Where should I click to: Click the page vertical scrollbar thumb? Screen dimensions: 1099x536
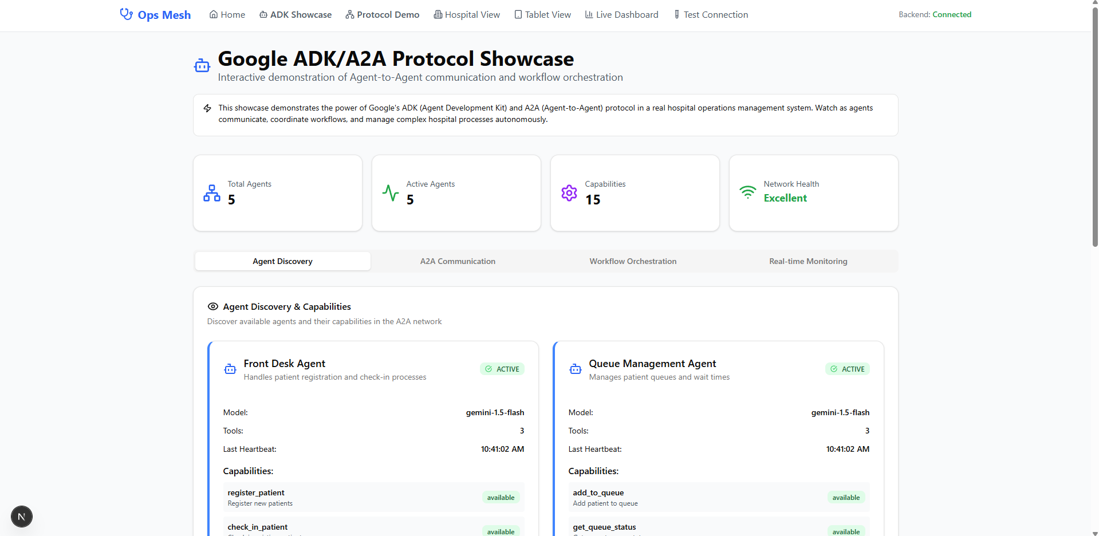1095,127
